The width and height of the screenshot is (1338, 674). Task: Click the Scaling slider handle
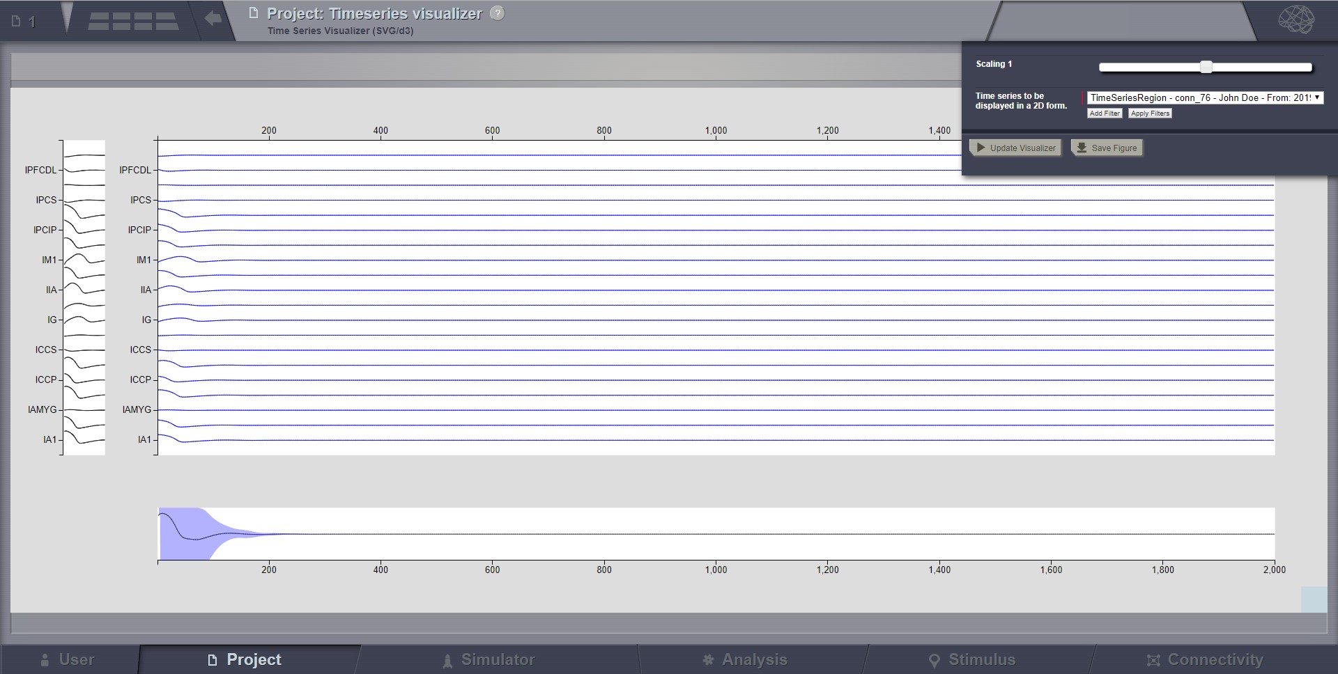coord(1206,67)
